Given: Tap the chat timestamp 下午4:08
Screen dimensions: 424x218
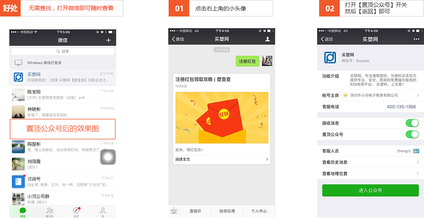Looking at the screenshot, I should (x=221, y=50).
